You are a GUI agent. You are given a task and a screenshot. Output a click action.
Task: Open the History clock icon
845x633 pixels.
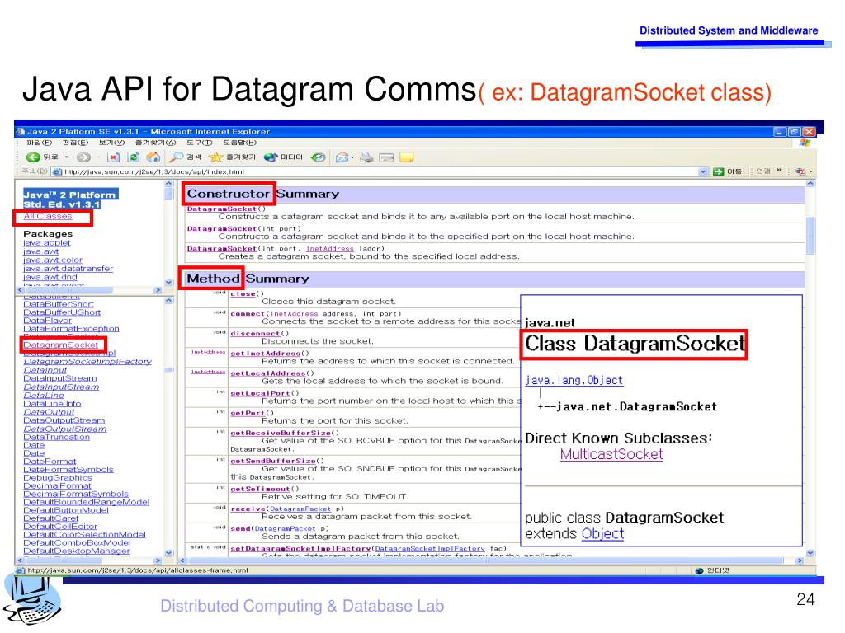coord(318,157)
